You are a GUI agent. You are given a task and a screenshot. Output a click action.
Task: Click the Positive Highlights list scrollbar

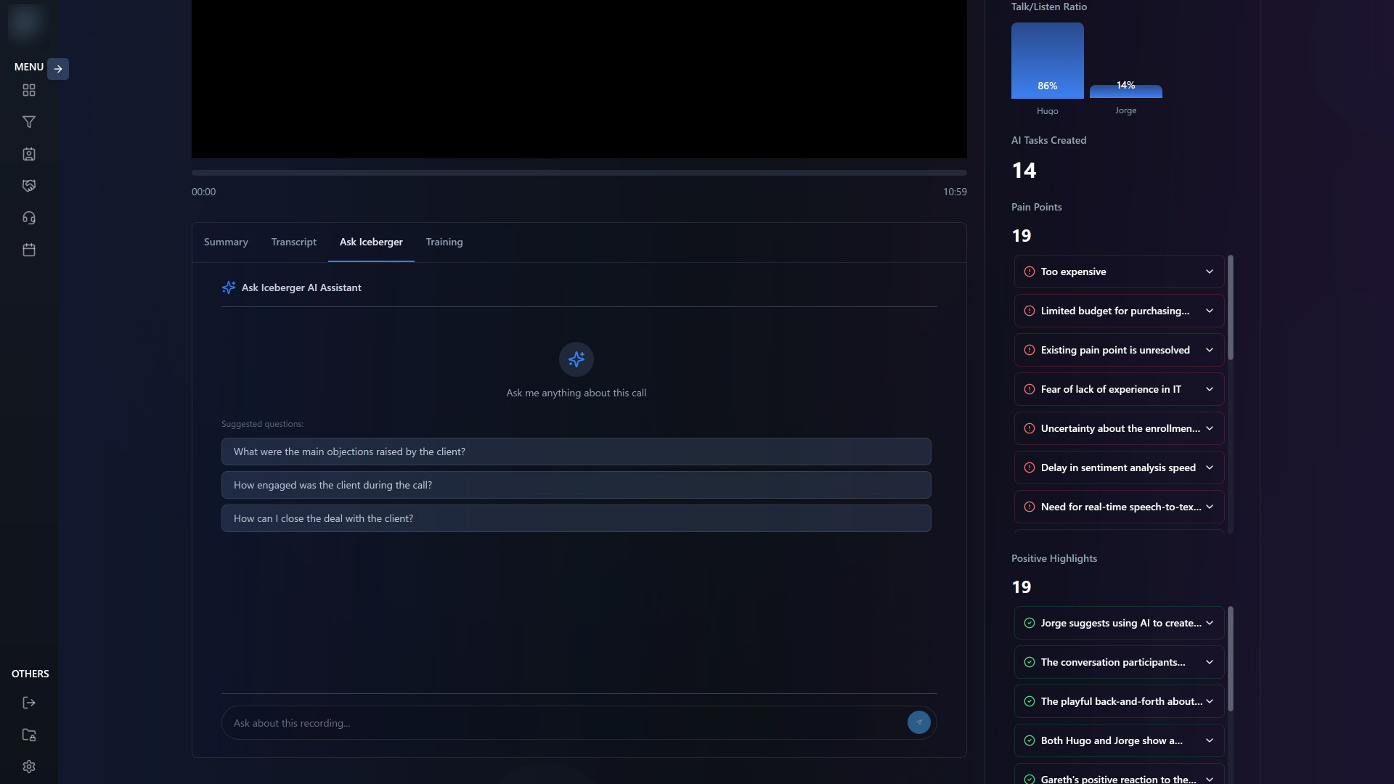tap(1231, 659)
